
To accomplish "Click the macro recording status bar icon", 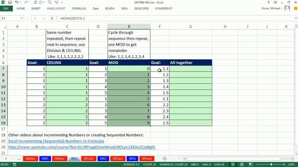I will tap(14, 164).
